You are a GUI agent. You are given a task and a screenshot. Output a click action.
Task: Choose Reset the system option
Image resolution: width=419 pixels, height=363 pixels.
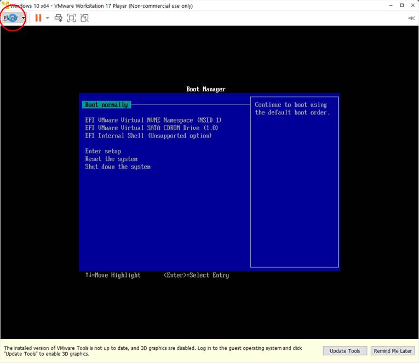point(111,159)
